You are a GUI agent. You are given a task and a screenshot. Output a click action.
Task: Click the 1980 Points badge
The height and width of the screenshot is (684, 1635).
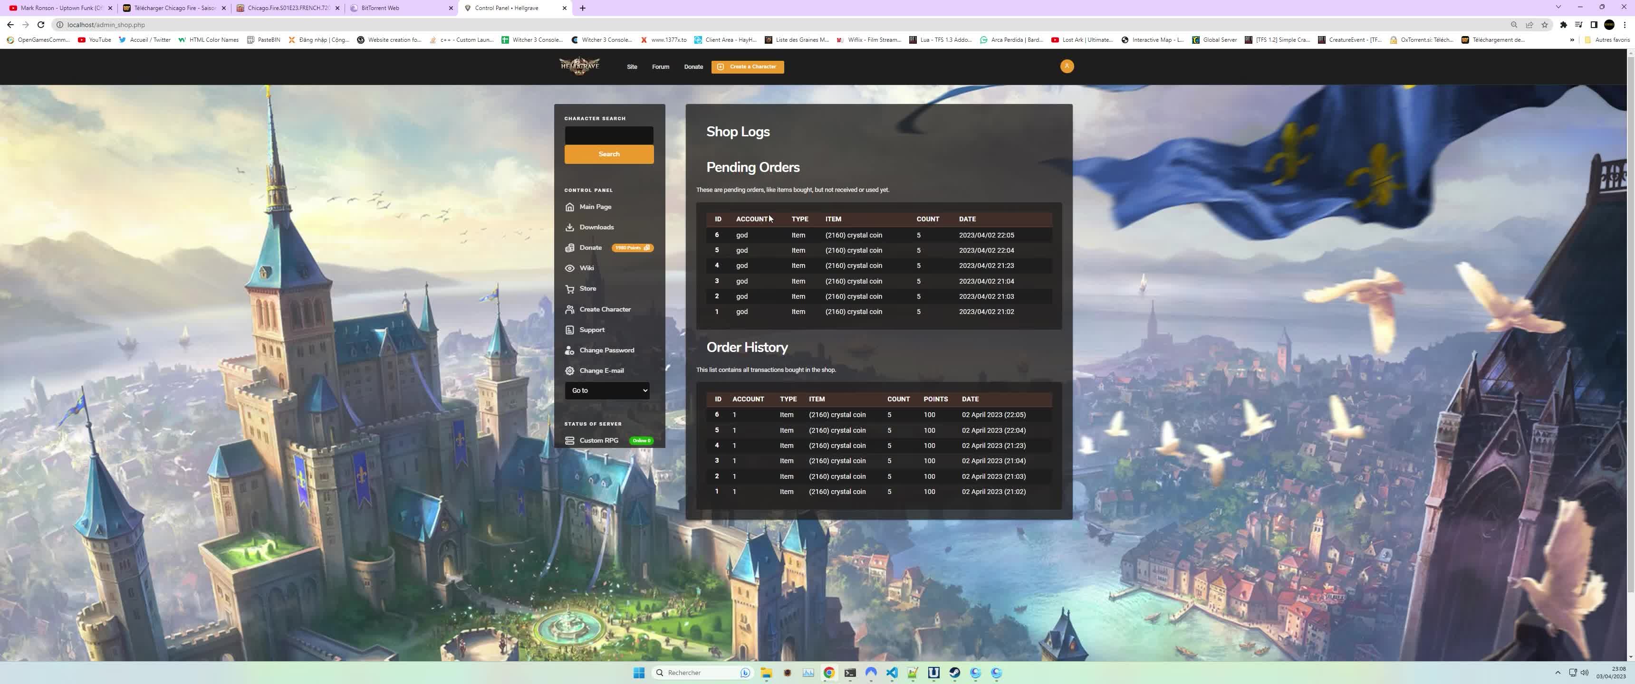point(632,247)
